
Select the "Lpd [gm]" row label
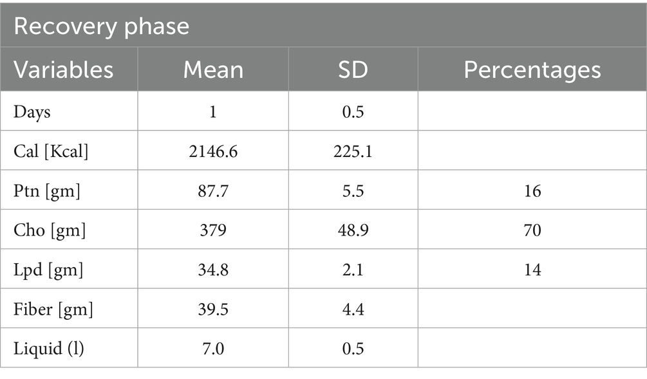(47, 270)
